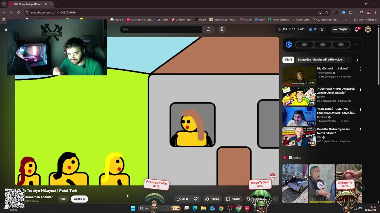Open the tab search dropdown arrow
Screen dimensions: 380x213
pyautogui.click(x=4, y=4)
